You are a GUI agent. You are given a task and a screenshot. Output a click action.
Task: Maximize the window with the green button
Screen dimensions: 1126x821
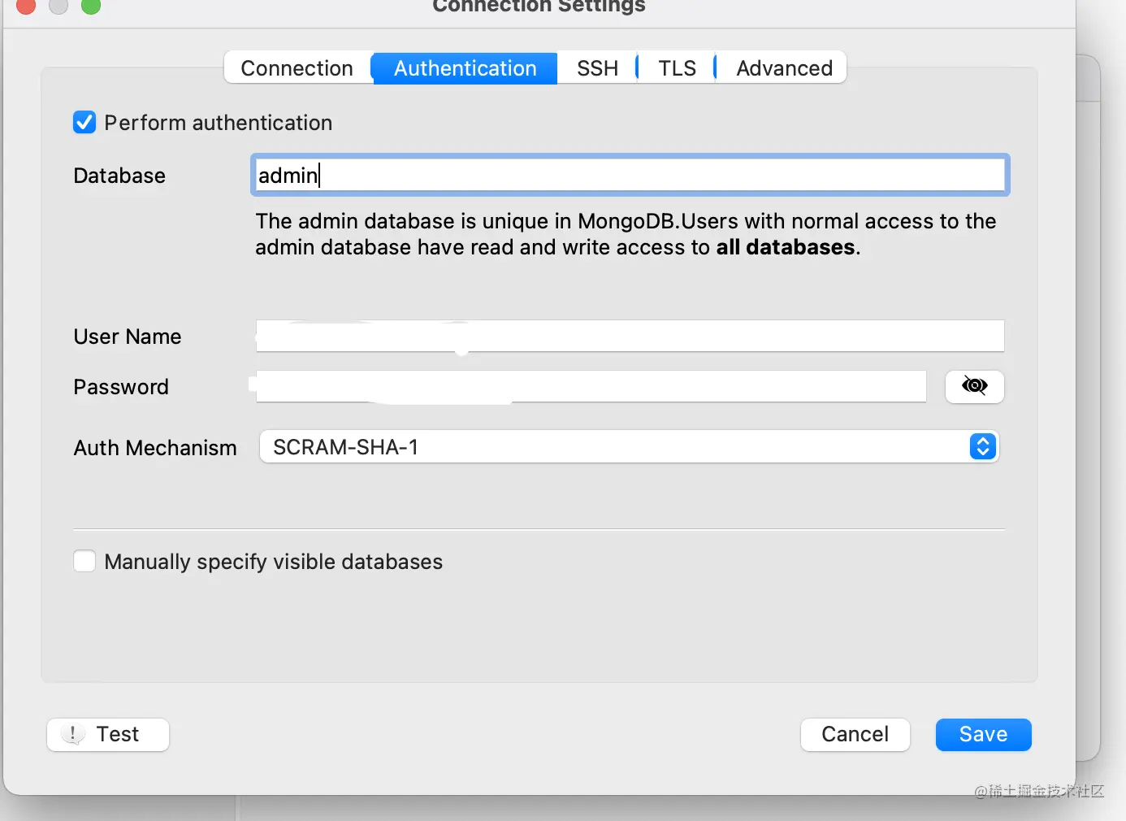point(91,5)
